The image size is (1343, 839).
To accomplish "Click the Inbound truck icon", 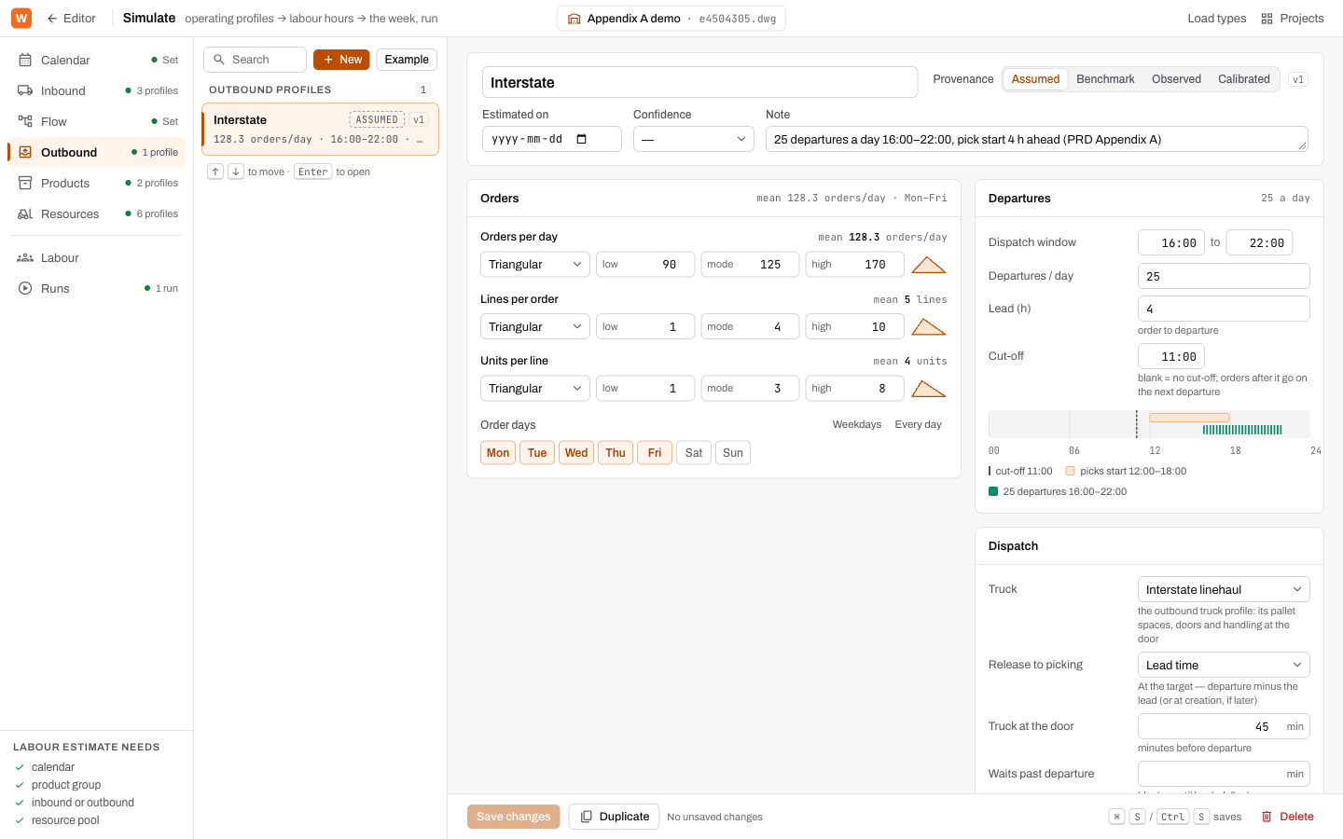I will tap(25, 90).
